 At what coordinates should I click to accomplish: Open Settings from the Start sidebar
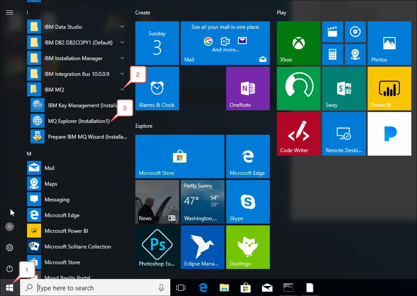coord(10,248)
